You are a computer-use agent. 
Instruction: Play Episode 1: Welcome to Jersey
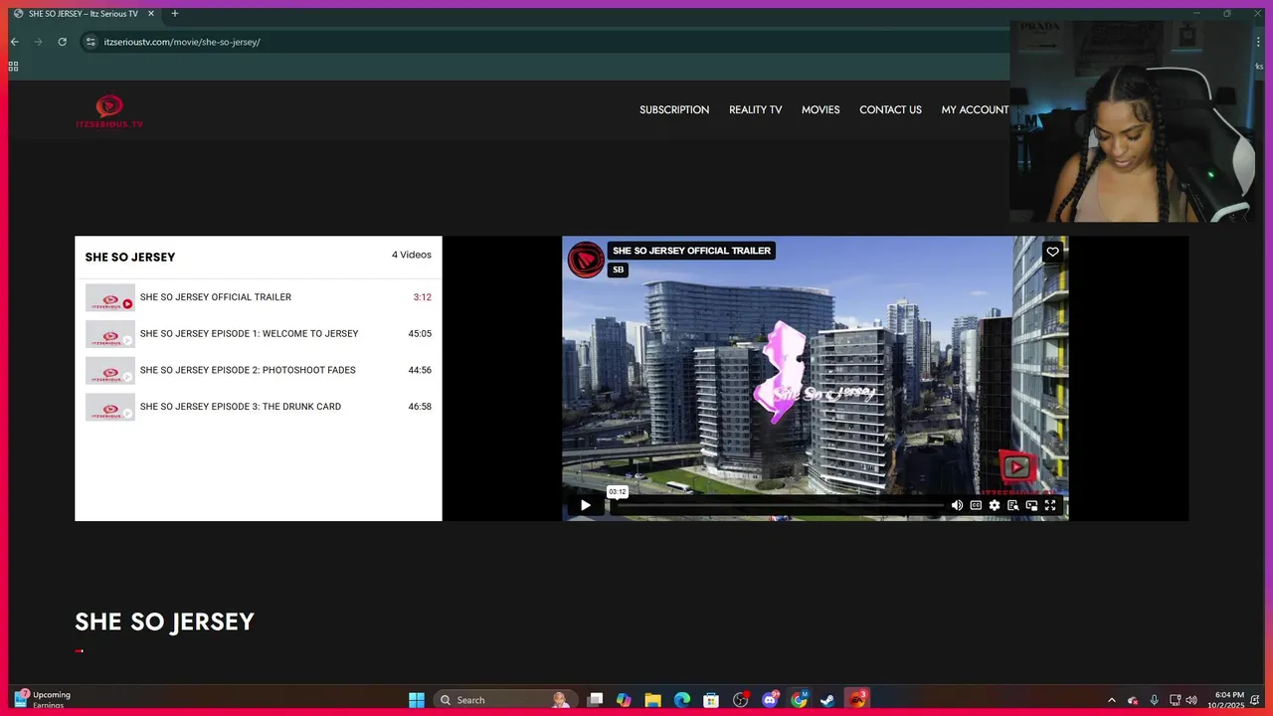(259, 334)
